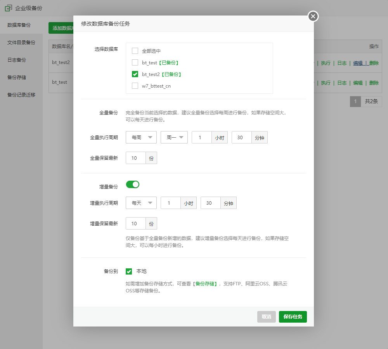Switch to 文件目录备份 sidebar tab
The width and height of the screenshot is (388, 349).
pos(21,43)
